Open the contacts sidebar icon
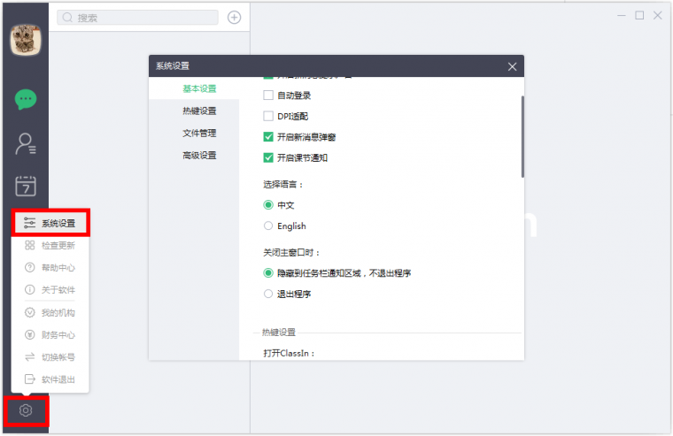 (25, 143)
